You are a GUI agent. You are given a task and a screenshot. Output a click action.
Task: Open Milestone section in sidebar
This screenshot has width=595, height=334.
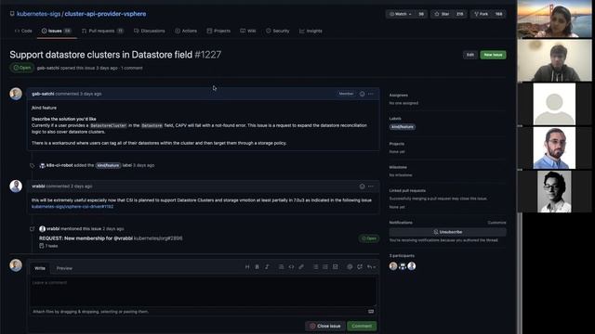(x=398, y=167)
